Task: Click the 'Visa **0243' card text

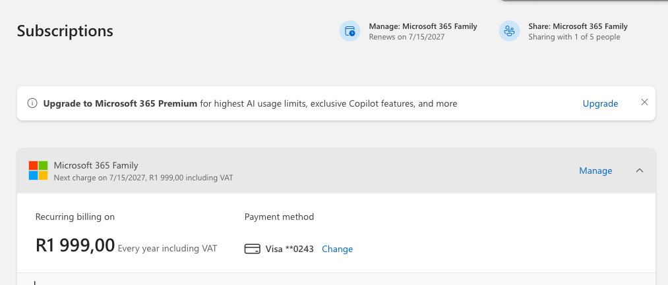Action: [289, 249]
